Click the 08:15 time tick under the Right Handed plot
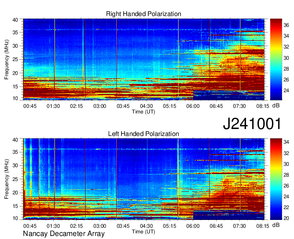The image size is (294, 239). [x=263, y=106]
